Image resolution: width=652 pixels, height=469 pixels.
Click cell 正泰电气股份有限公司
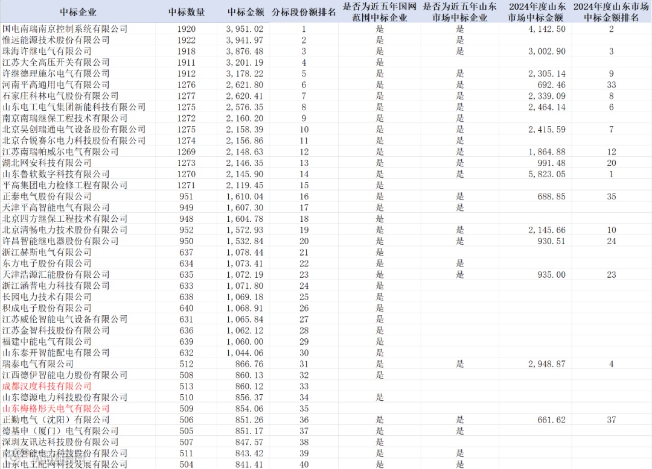(46, 197)
